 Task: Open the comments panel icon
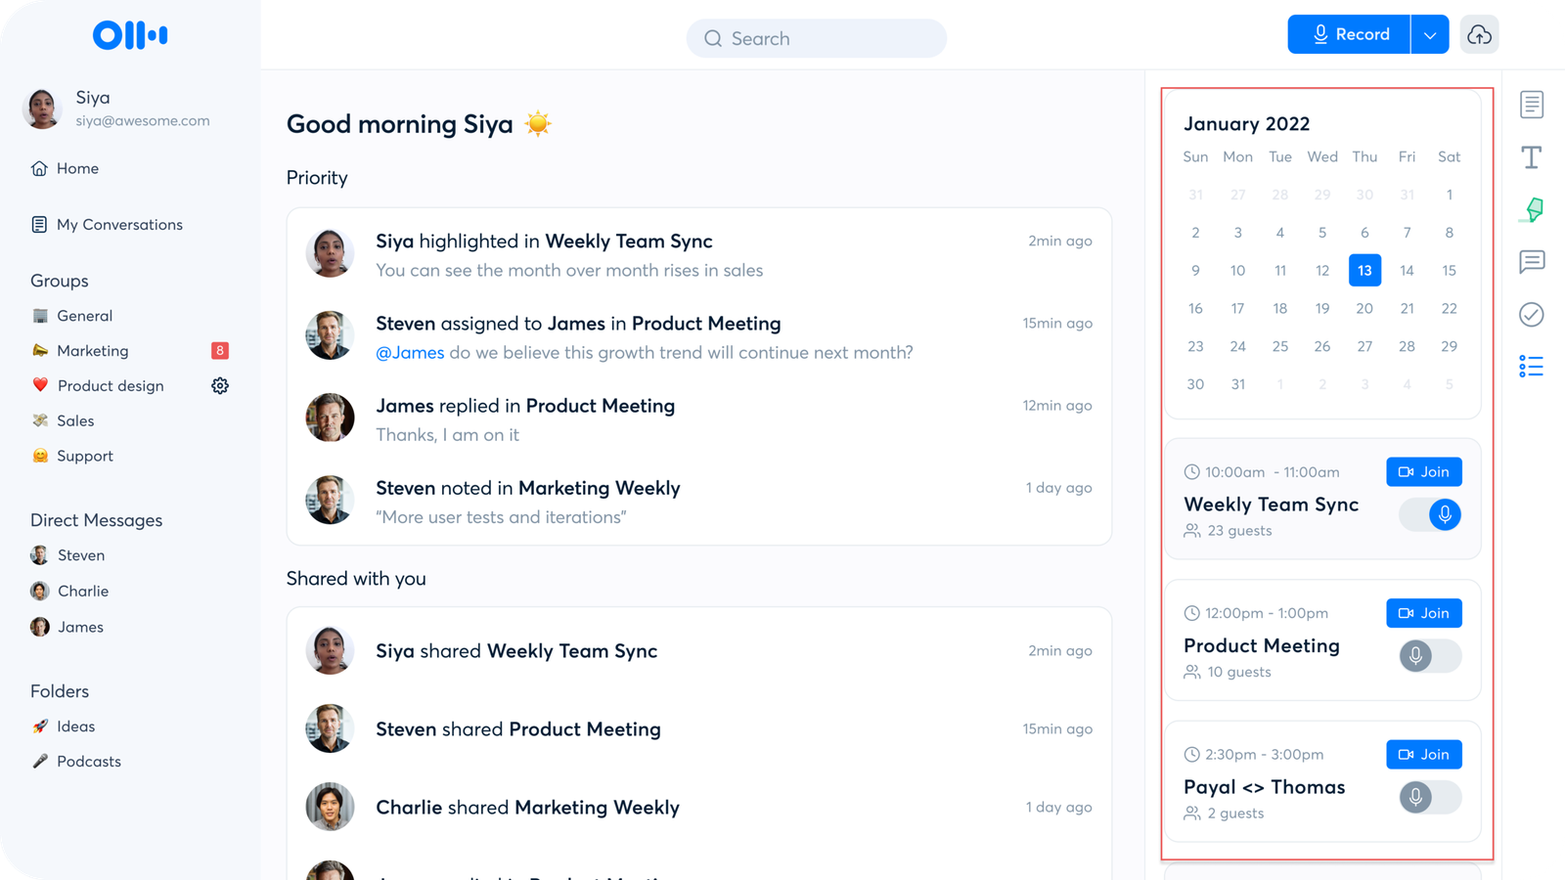(1531, 261)
